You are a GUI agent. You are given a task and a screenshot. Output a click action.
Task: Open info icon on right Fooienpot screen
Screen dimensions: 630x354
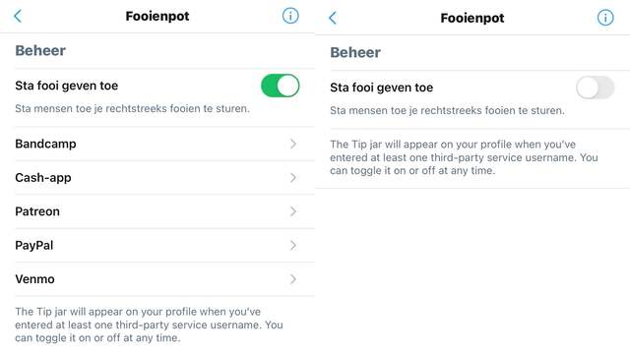tap(605, 18)
